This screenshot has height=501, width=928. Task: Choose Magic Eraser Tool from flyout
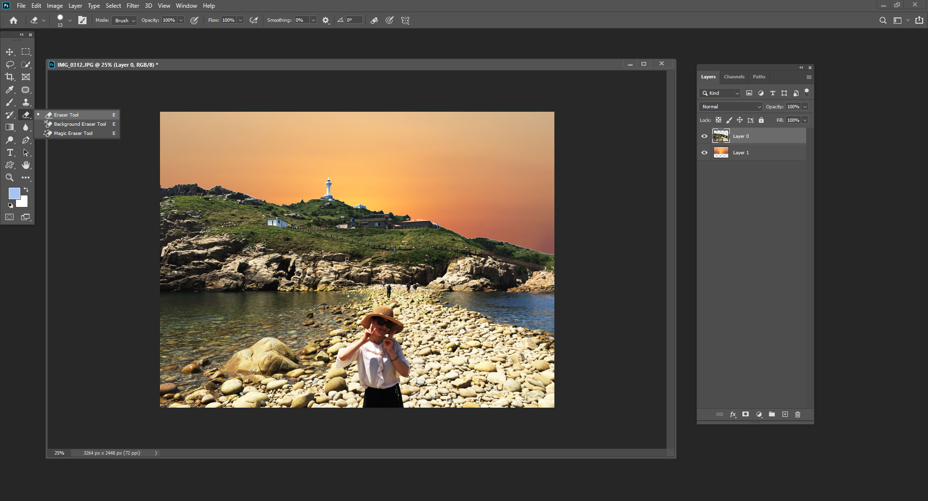coord(73,133)
